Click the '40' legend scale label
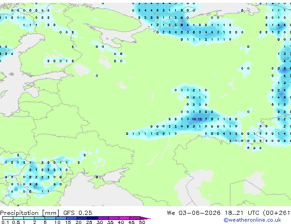 (121, 222)
